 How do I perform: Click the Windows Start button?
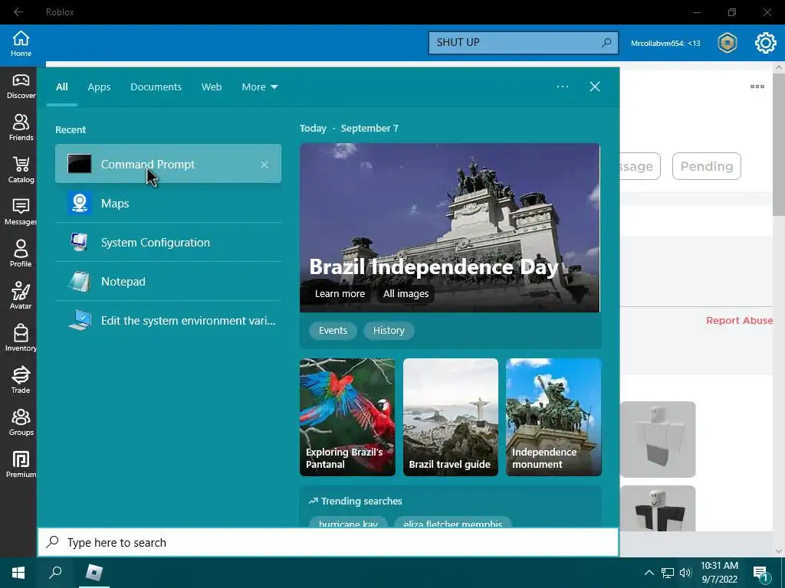[18, 573]
